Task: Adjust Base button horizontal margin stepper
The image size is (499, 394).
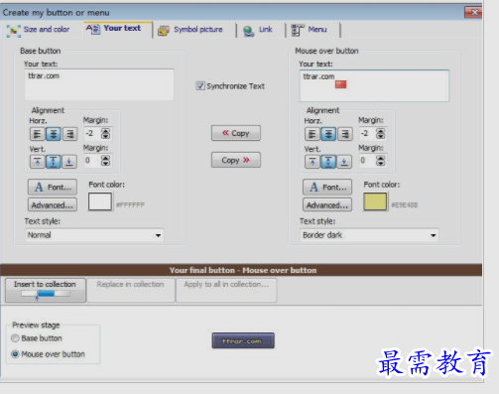Action: point(105,134)
